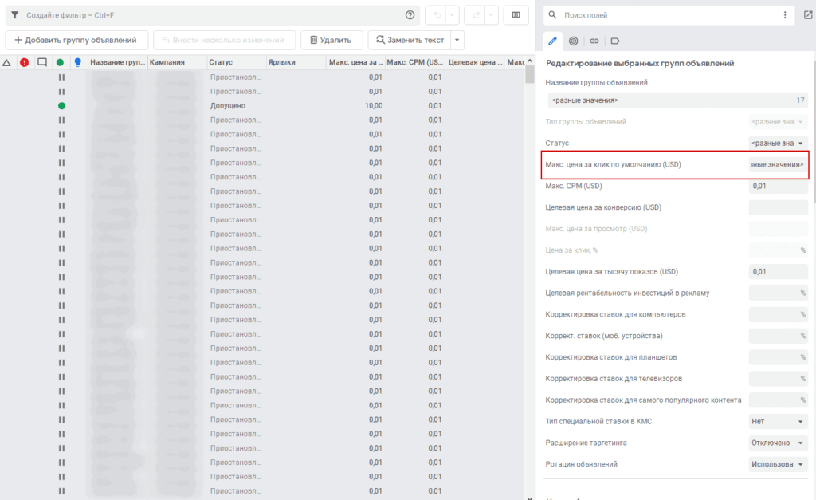Open Ротация объявлений dropdown
This screenshot has width=816, height=500.
coord(778,464)
